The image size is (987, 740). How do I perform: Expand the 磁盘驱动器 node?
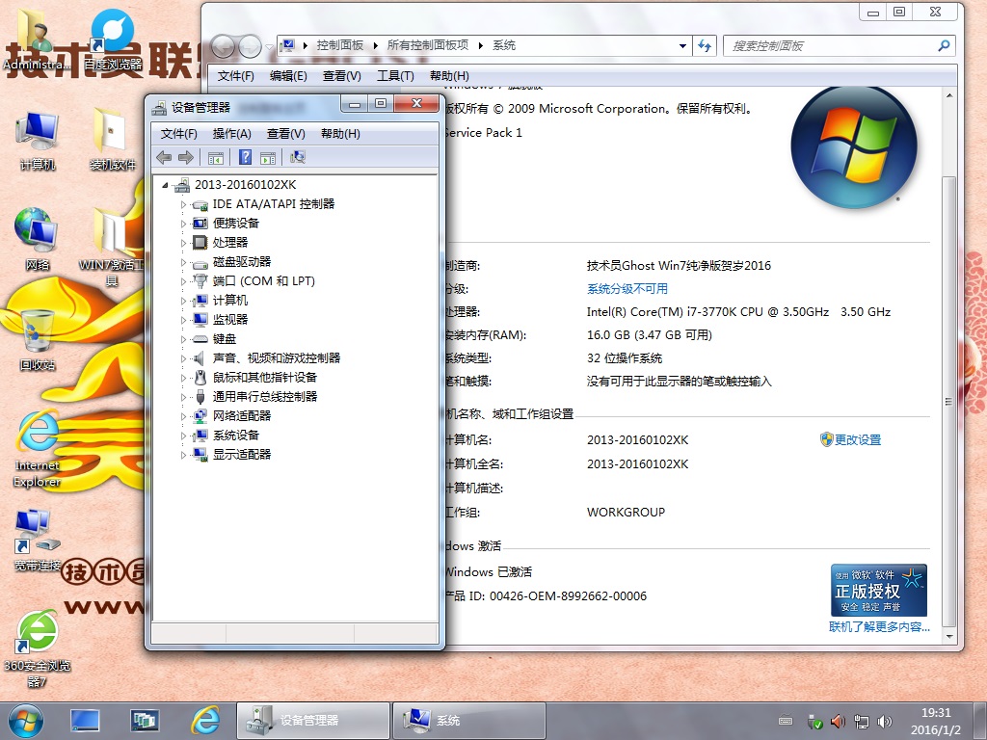pos(183,262)
